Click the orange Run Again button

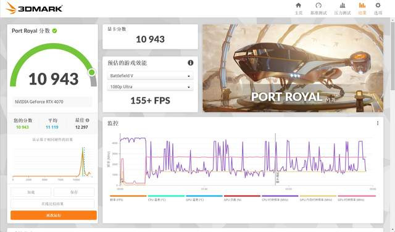point(54,215)
